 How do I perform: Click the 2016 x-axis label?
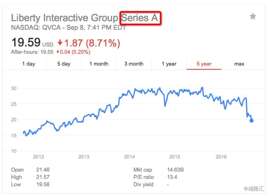coord(221,157)
